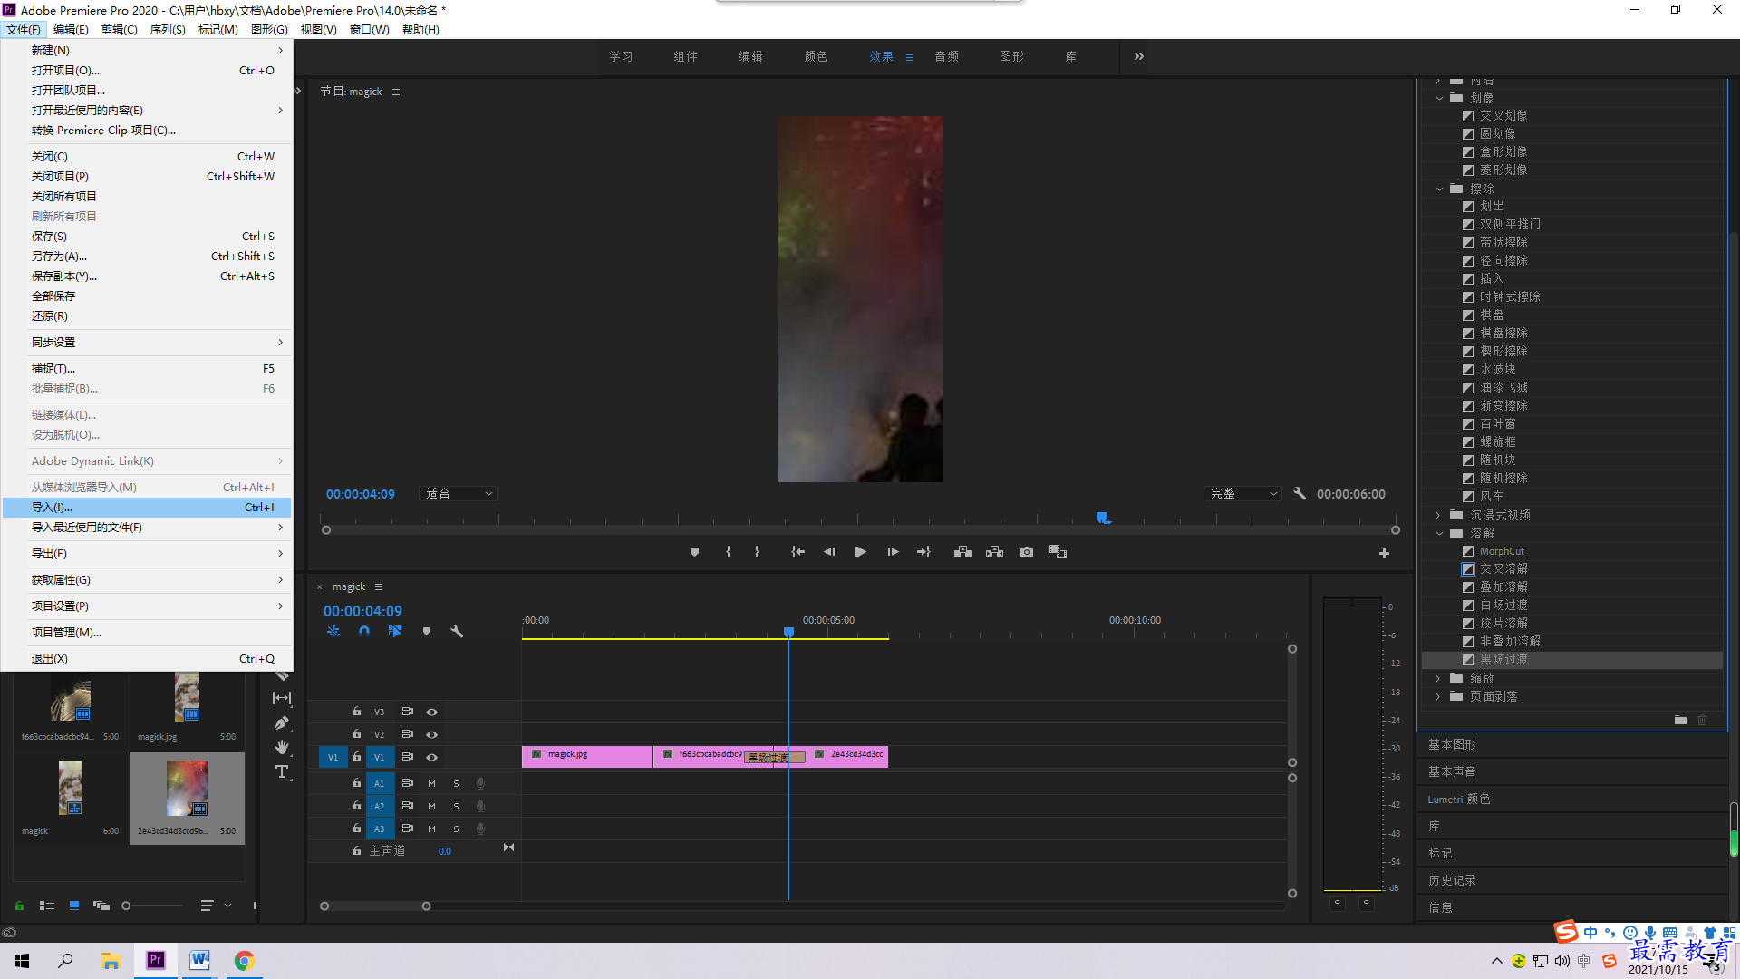Expand the 页面剥落 folder
The width and height of the screenshot is (1740, 979).
pos(1439,696)
